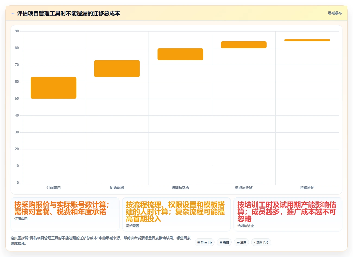Image resolution: width=353 pixels, height=257 pixels.
Task: Click the 进度 tag chip
Action: point(241,242)
